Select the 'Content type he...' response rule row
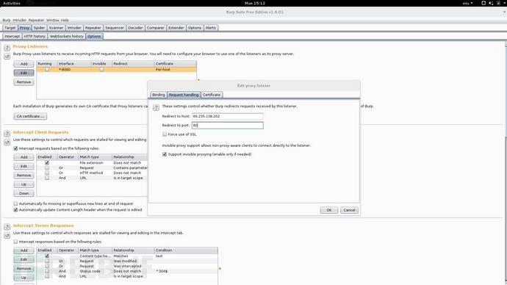Viewport: 507px width, 285px height. [x=127, y=256]
